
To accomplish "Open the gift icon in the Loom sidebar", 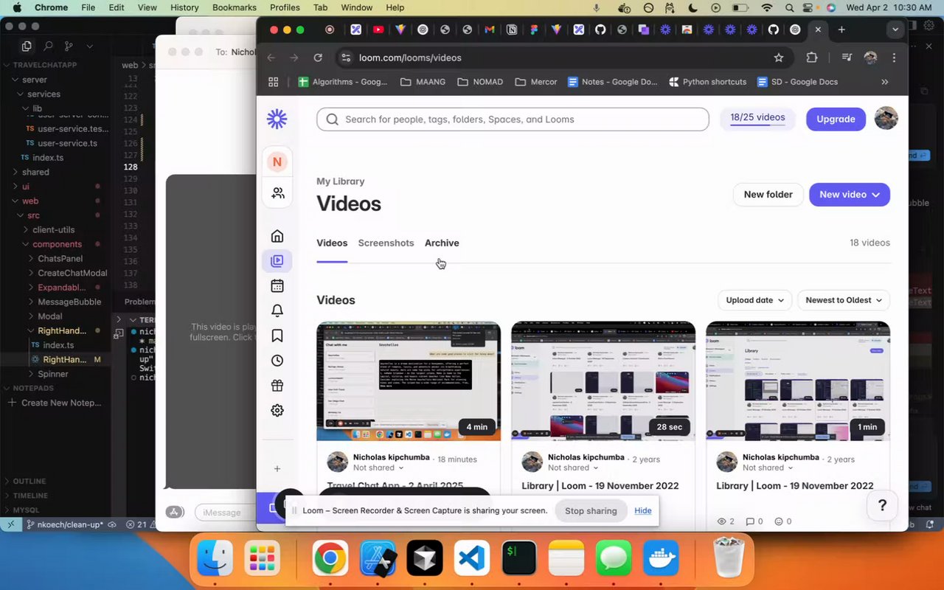I will (277, 386).
